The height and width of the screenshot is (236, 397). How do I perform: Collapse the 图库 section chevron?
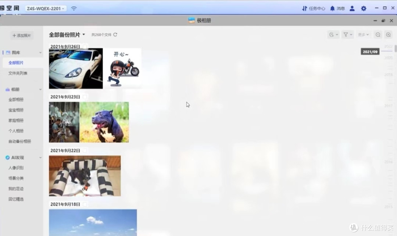40,53
